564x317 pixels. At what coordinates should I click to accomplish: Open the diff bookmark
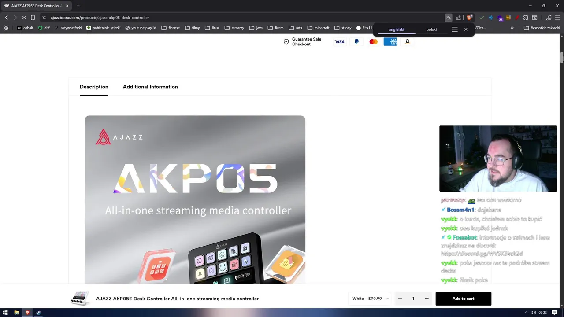[44, 28]
